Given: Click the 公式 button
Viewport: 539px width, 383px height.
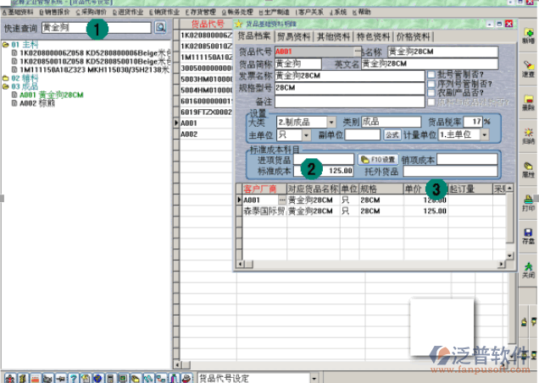Looking at the screenshot, I should pos(392,134).
